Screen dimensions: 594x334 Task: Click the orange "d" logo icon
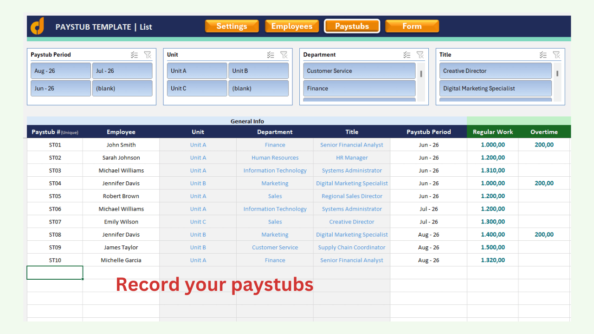click(x=37, y=26)
